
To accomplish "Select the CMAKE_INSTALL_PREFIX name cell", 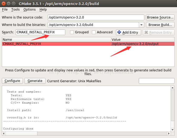I will (56, 44).
